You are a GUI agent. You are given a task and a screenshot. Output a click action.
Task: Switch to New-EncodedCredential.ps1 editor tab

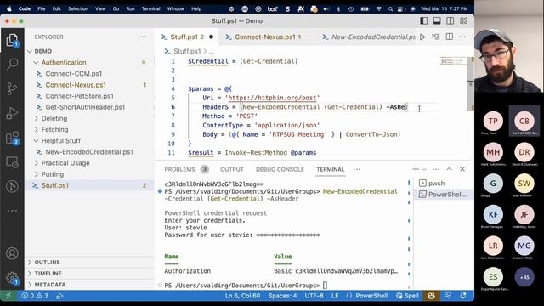[x=368, y=37]
